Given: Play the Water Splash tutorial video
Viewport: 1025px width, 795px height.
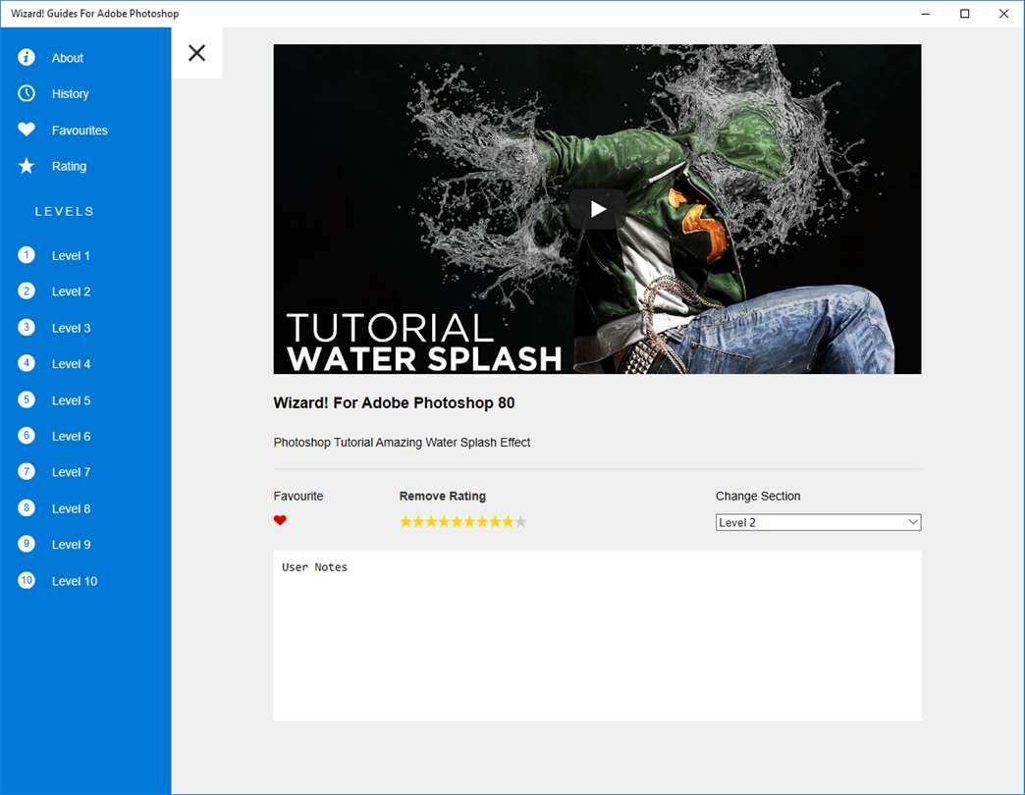Looking at the screenshot, I should (597, 209).
